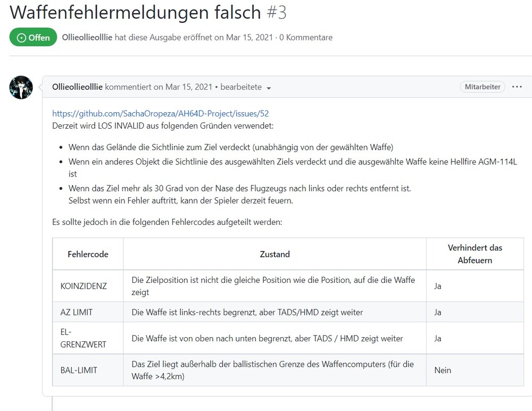The width and height of the screenshot is (532, 411).
Task: Click the issue number #3
Action: coord(277,12)
